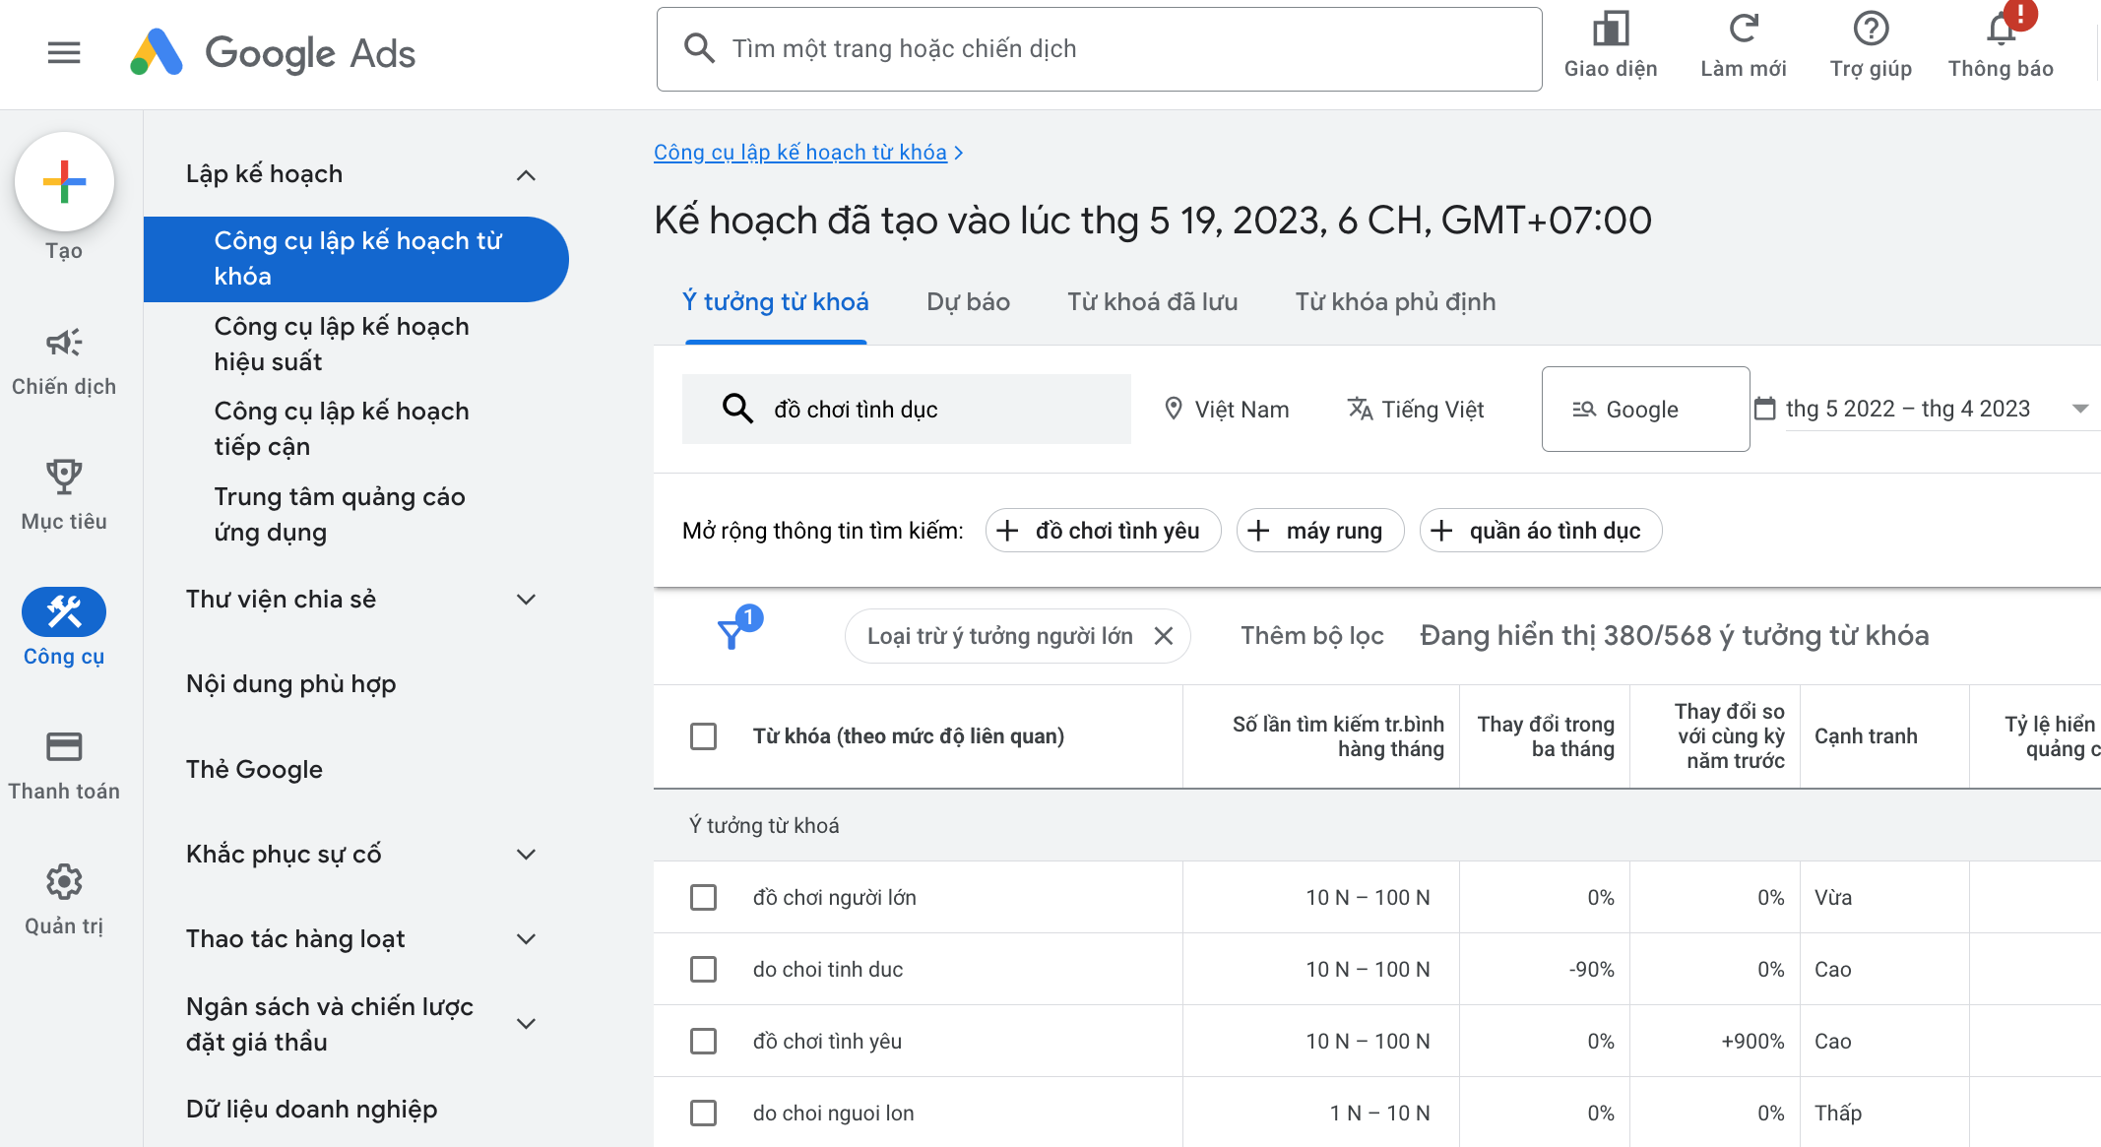
Task: Select all keywords header checkbox
Action: (x=703, y=736)
